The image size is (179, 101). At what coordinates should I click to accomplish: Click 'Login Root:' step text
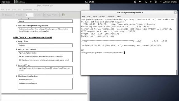[x=23, y=42]
